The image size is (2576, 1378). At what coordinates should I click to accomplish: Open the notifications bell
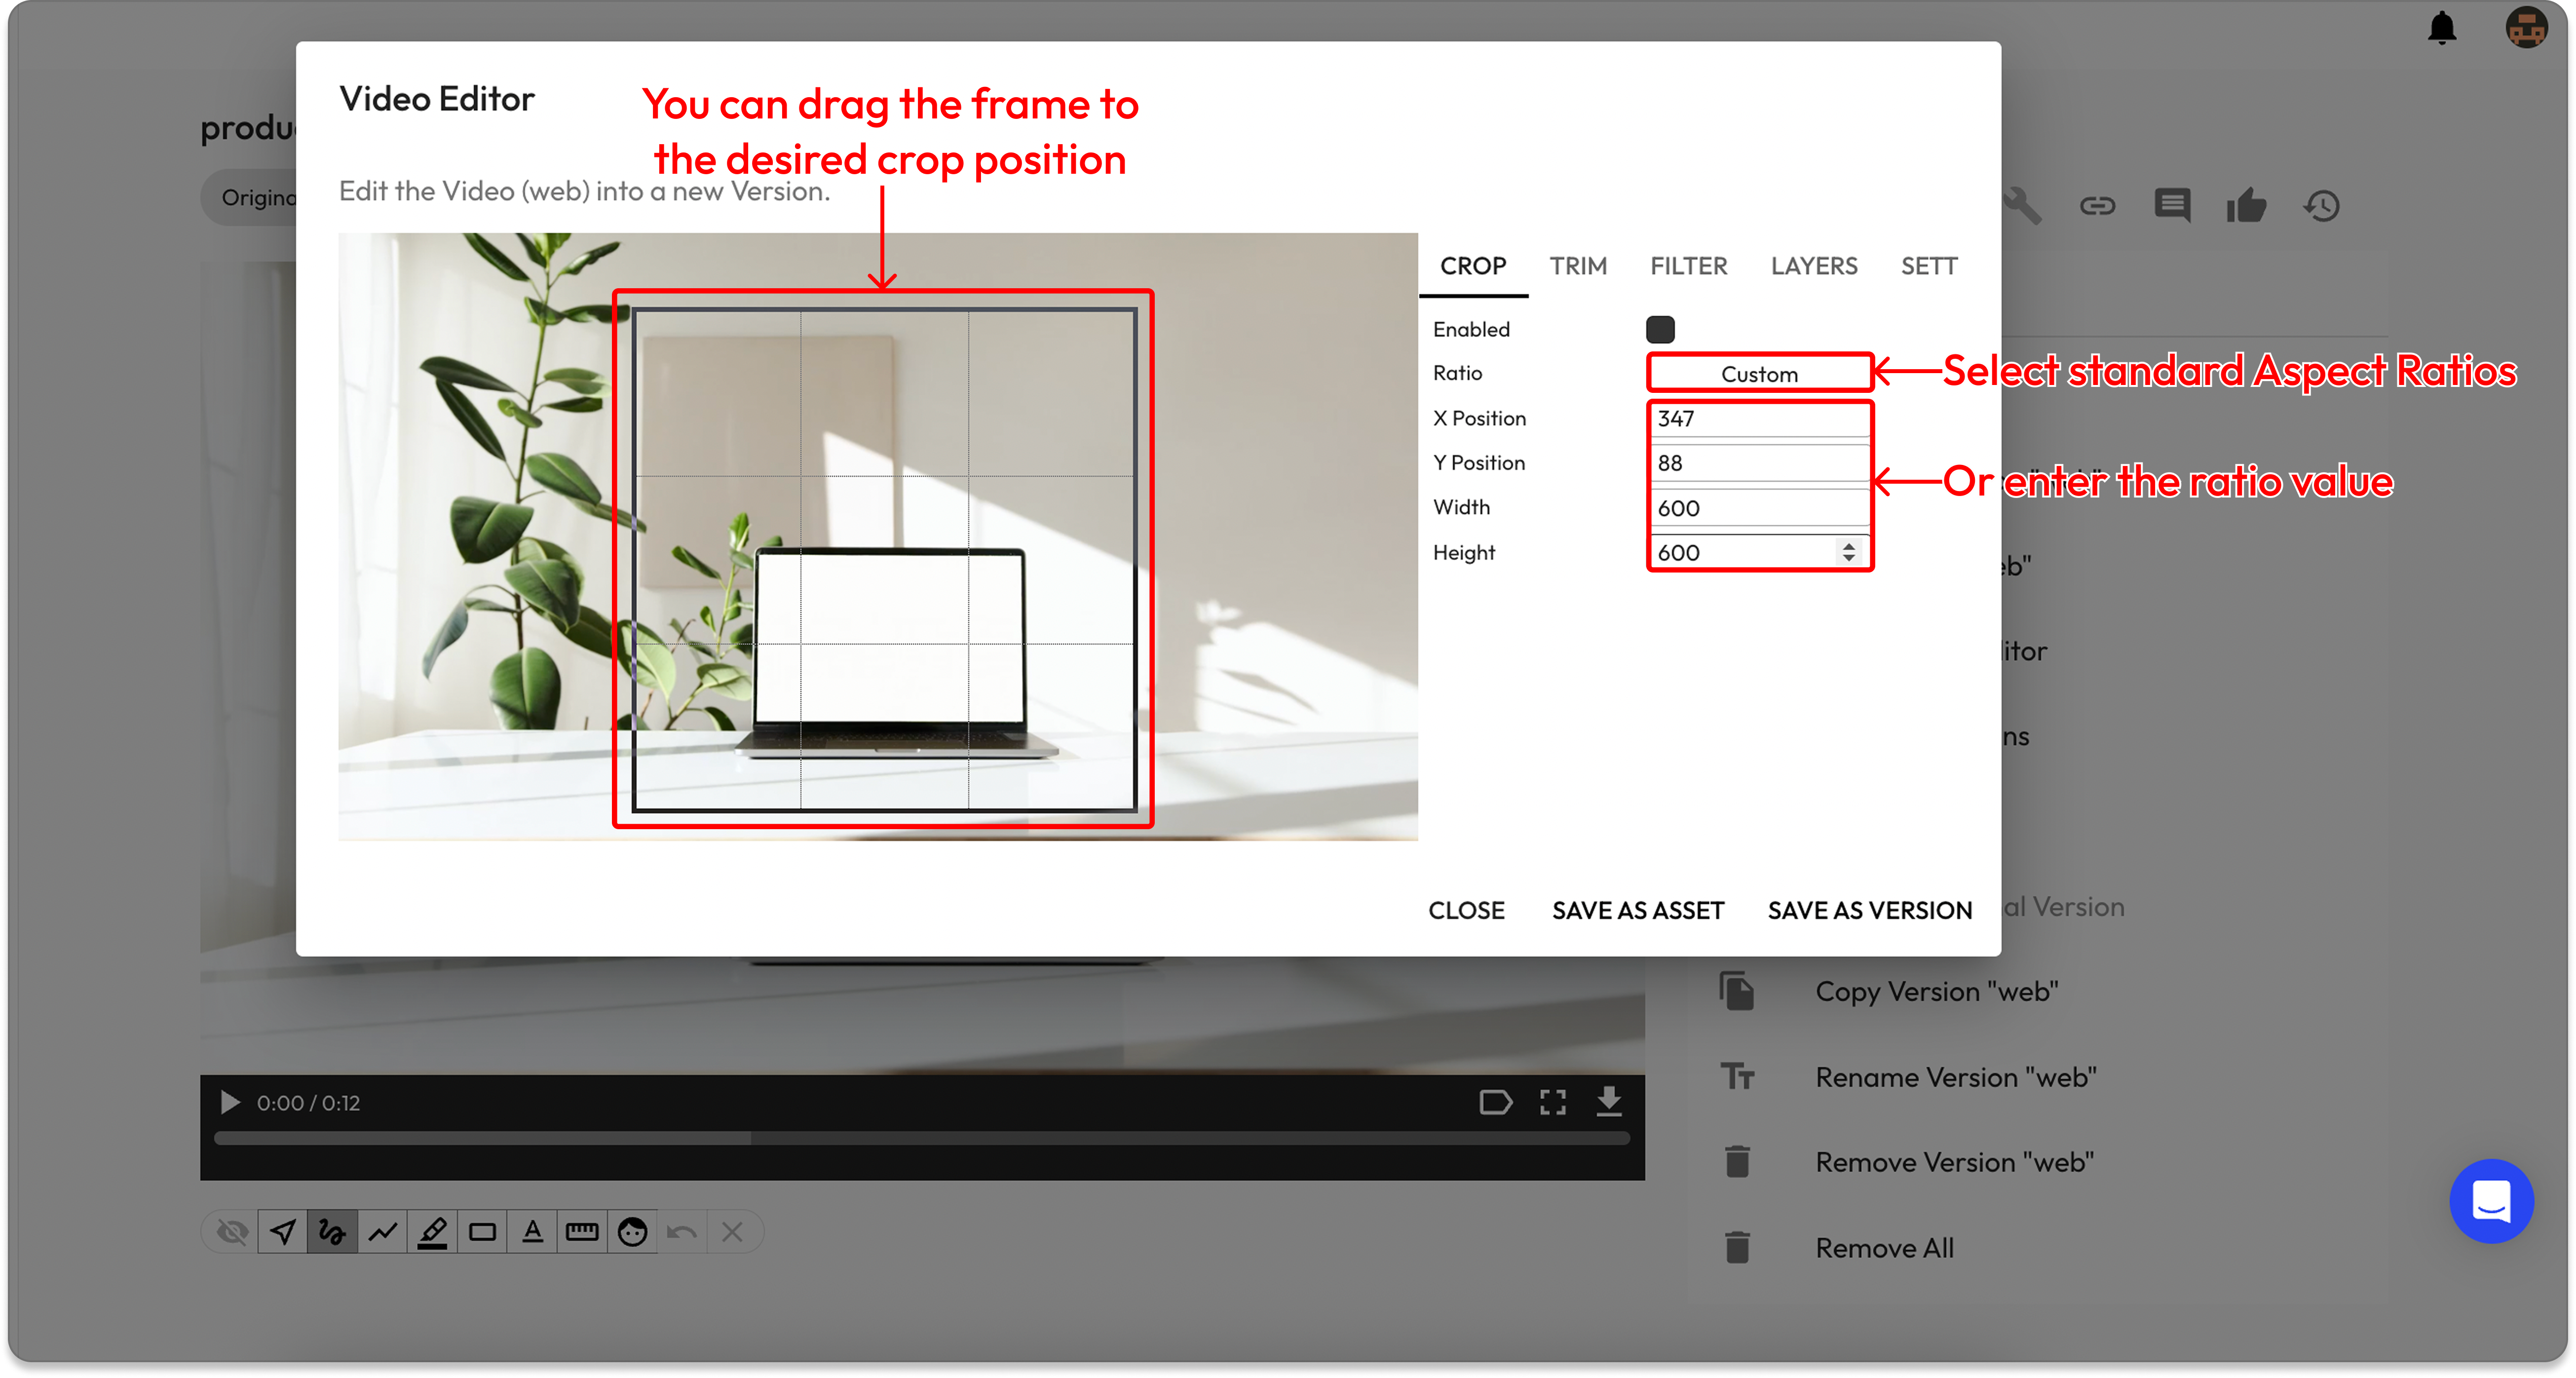2441,28
